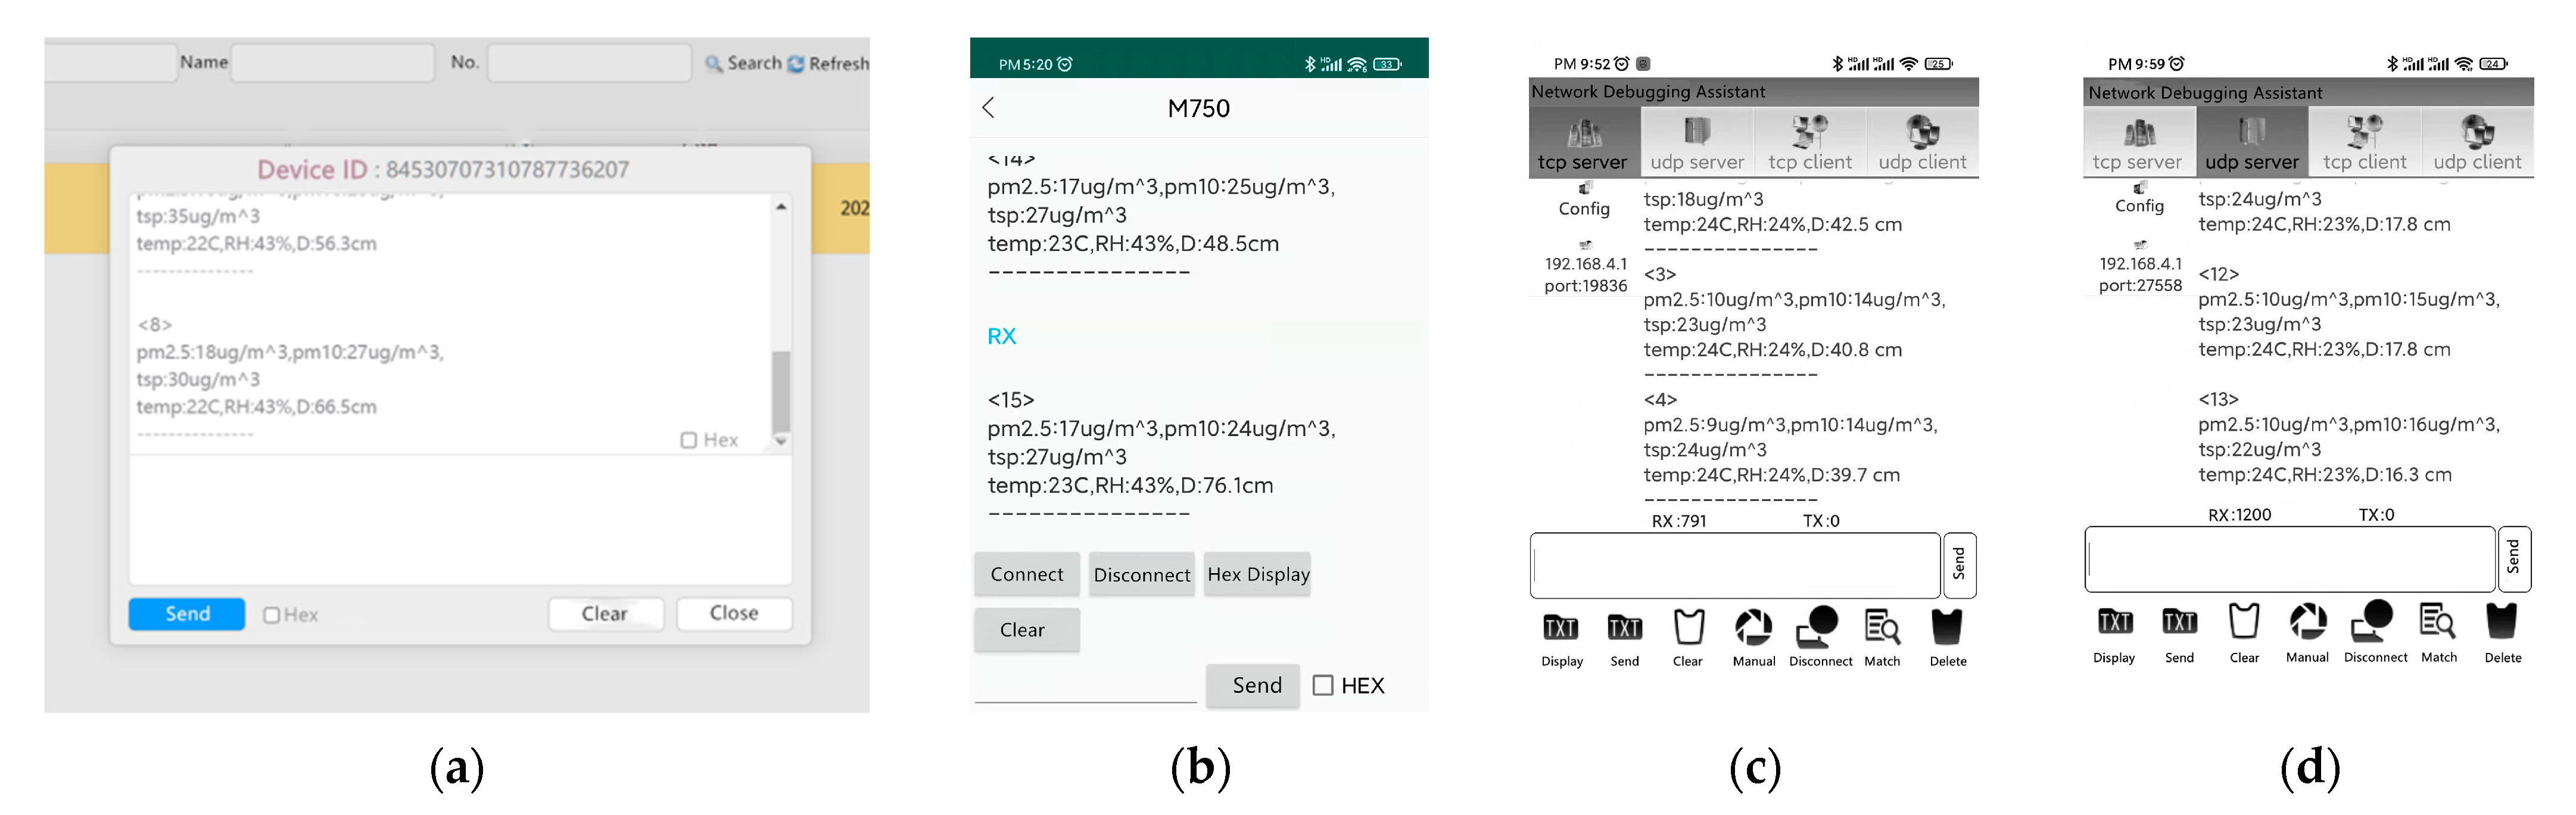The height and width of the screenshot is (815, 2576).
Task: Click the message input area in panel (a) dialog
Action: (460, 520)
